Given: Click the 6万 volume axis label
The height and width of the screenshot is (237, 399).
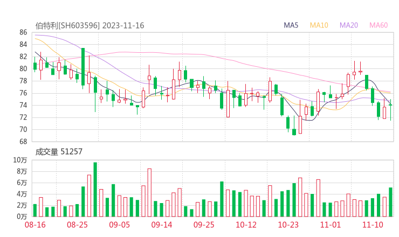Looking at the screenshot, I should tap(22, 183).
